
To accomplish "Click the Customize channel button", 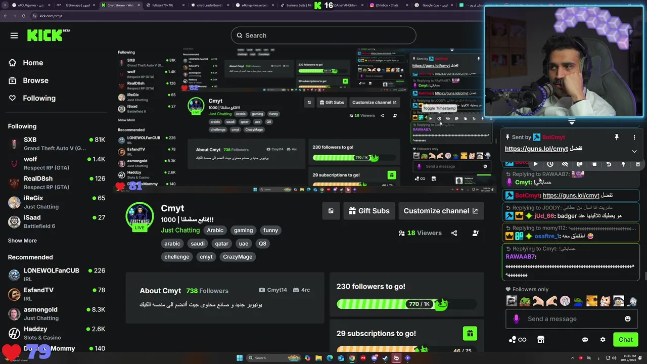I will 440,211.
